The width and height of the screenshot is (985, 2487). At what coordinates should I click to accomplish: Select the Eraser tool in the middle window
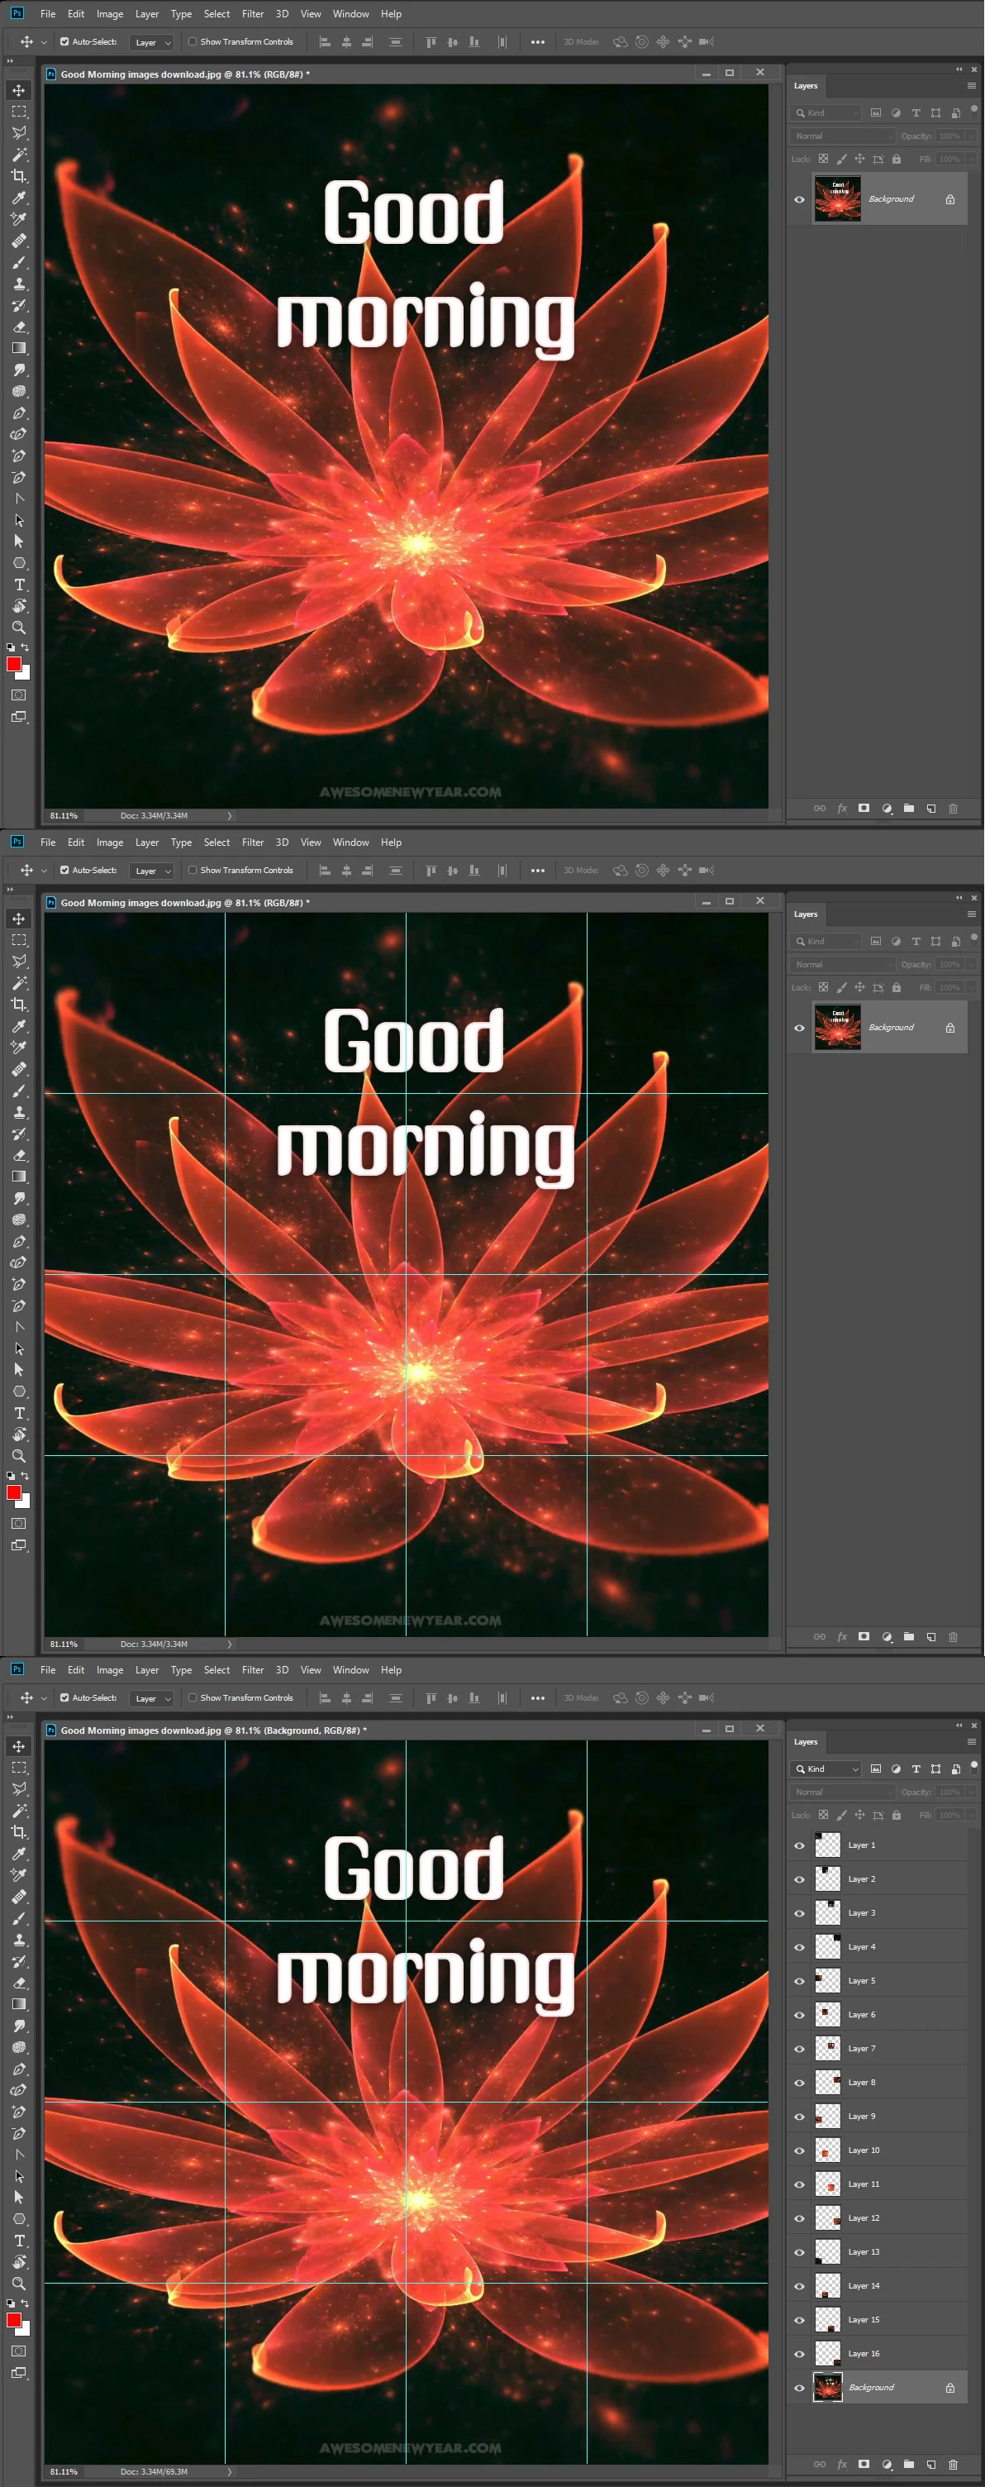[x=18, y=1156]
